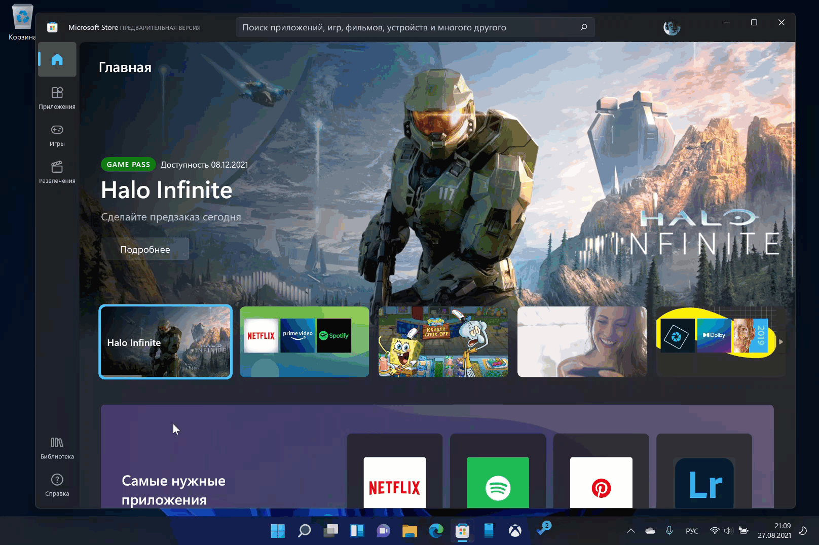Screen dimensions: 819x545
Task: Open Справка help page
Action: [x=57, y=485]
